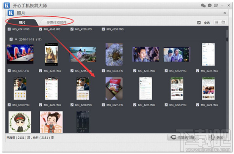Click the IMG_4232.PNG filename
This screenshot has height=154, width=234.
[178, 71]
